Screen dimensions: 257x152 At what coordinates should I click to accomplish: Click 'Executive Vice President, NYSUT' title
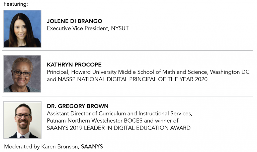tap(88, 28)
